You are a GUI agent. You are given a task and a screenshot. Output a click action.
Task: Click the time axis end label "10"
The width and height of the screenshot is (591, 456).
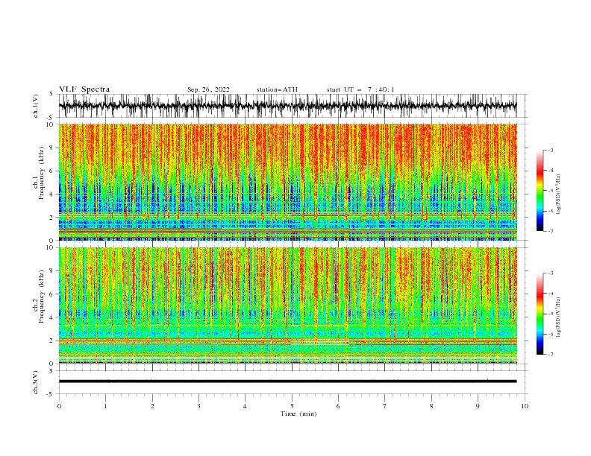[x=525, y=406]
